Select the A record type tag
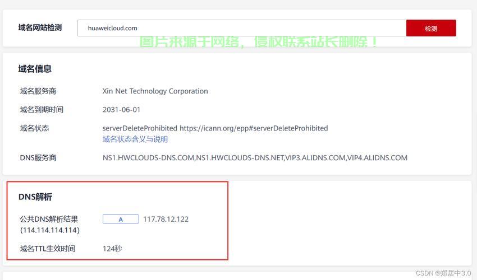This screenshot has height=280, width=477. [x=121, y=219]
